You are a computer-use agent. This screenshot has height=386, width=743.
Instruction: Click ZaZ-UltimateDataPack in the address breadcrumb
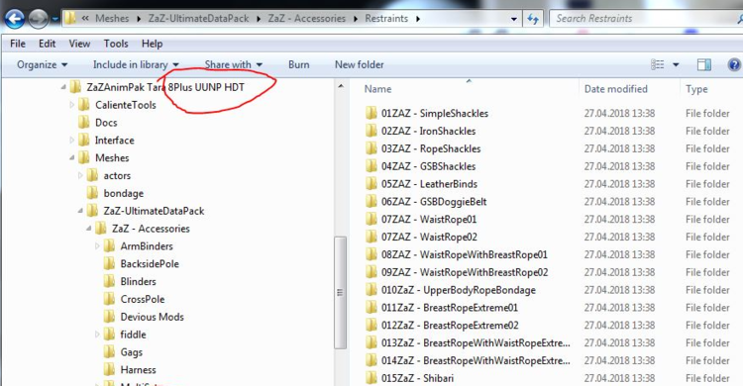tap(198, 19)
